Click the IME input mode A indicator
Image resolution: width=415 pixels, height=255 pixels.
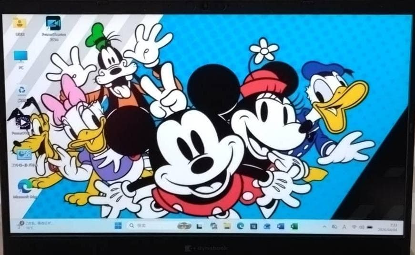pos(344,227)
